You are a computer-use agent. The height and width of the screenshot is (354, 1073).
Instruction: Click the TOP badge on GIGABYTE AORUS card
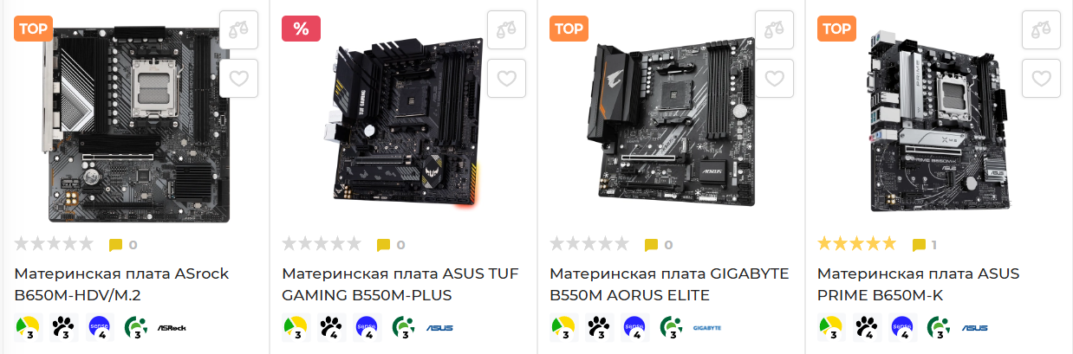(x=569, y=29)
